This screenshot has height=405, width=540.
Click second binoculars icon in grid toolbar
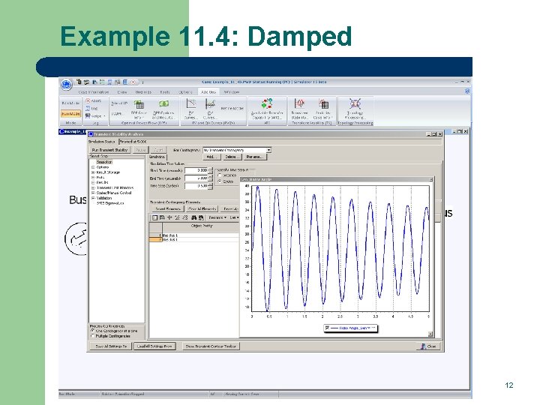coord(201,217)
